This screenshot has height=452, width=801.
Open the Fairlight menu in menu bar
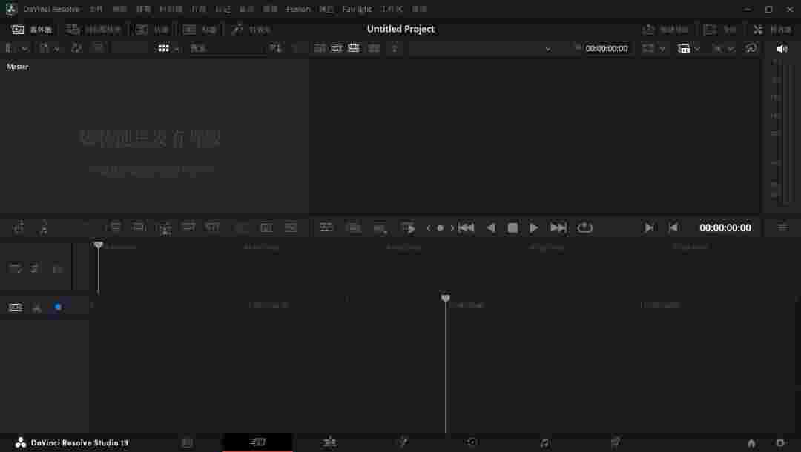coord(357,9)
